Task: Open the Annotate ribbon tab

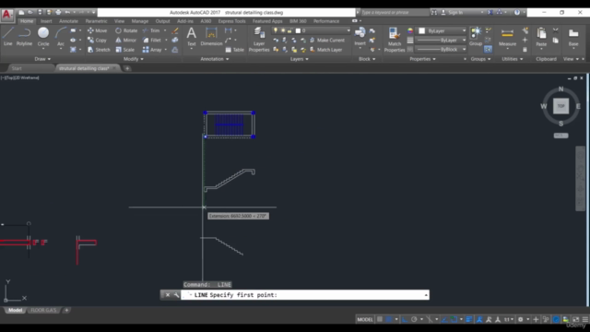Action: (x=68, y=21)
